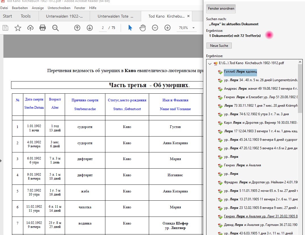
Task: Select the hand pan tool
Action: (x=143, y=28)
